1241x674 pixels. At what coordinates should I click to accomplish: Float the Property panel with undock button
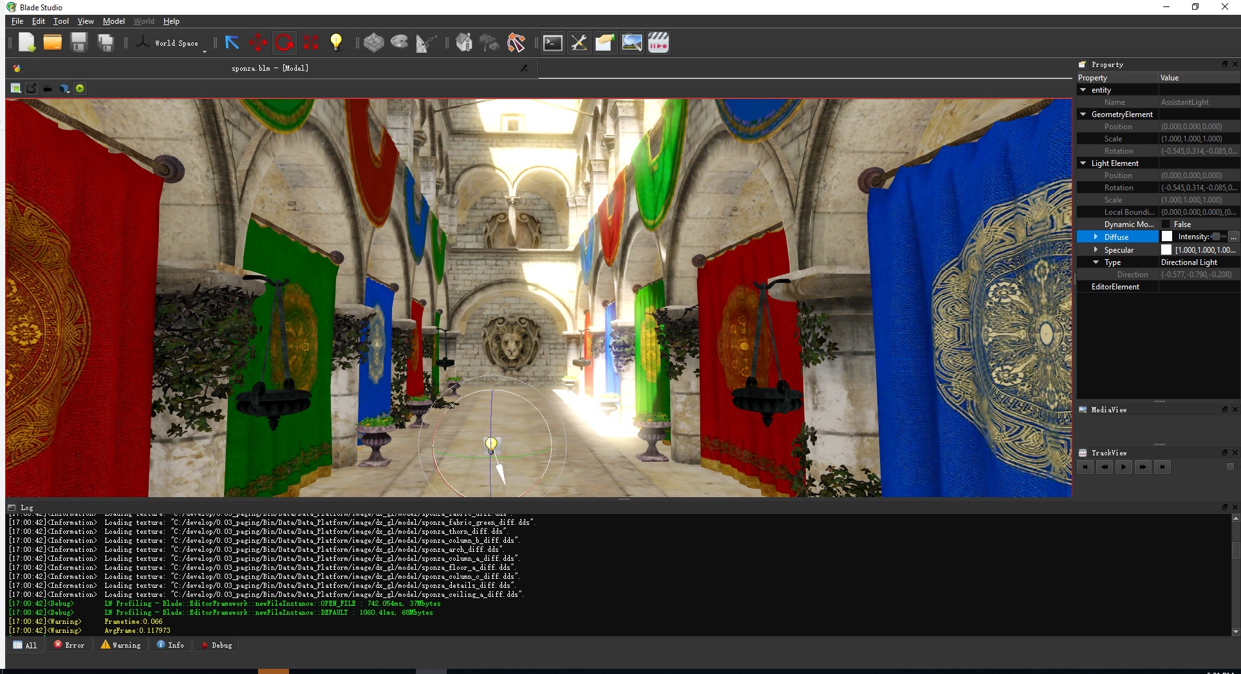tap(1225, 64)
